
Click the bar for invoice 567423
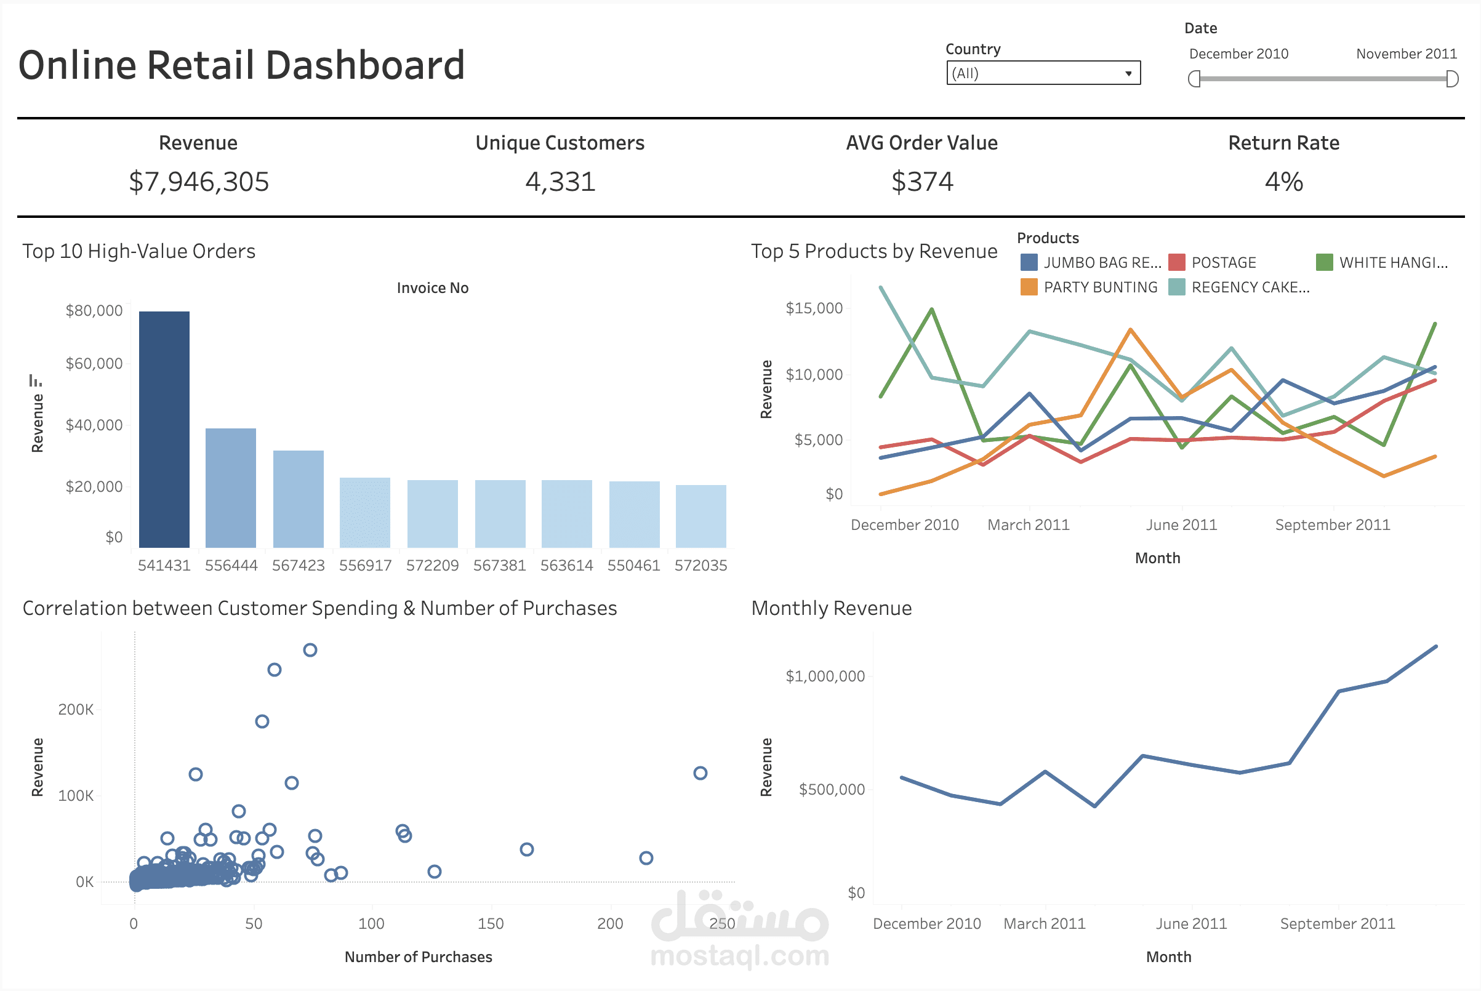tap(299, 499)
